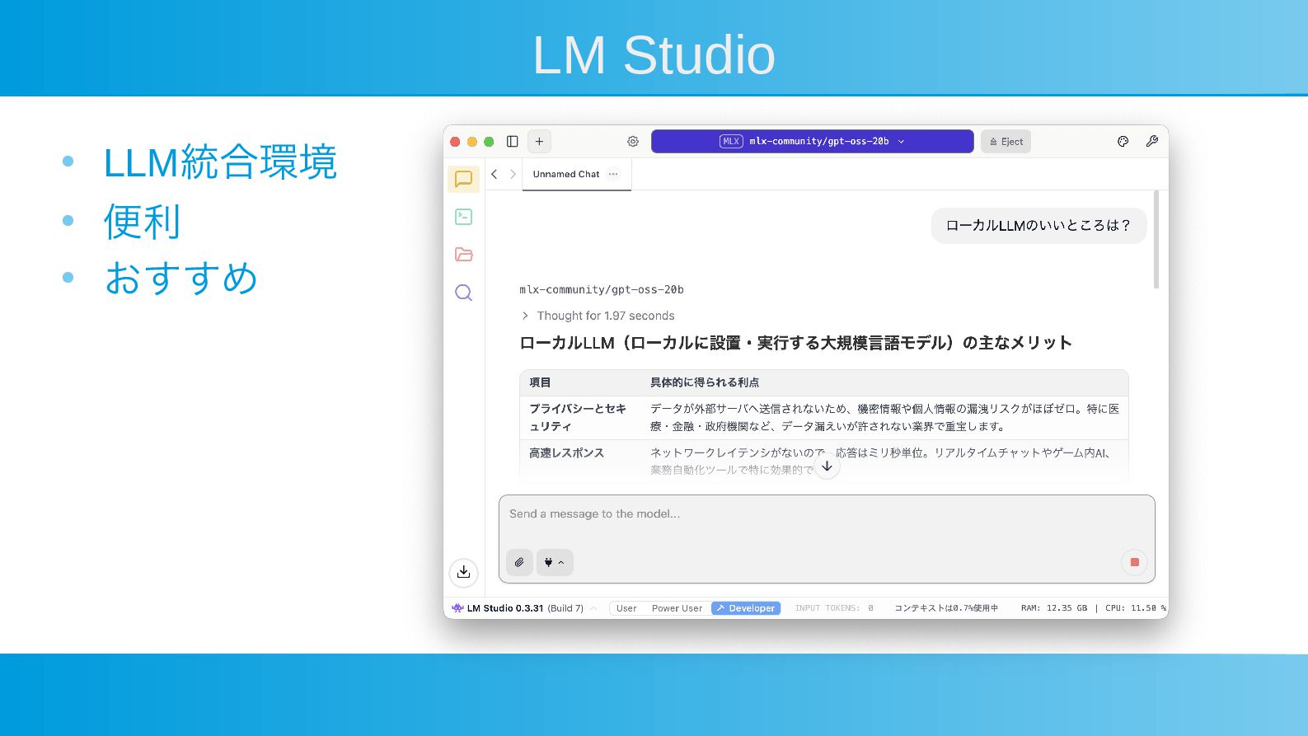Image resolution: width=1308 pixels, height=736 pixels.
Task: Toggle the sidebar panel icon in the title bar
Action: 512,142
